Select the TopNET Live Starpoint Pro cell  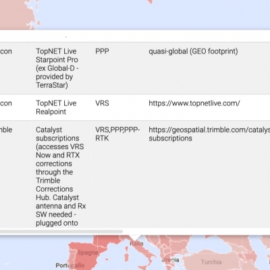[61, 68]
